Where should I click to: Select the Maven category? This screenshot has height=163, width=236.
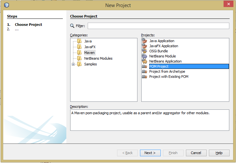89,53
